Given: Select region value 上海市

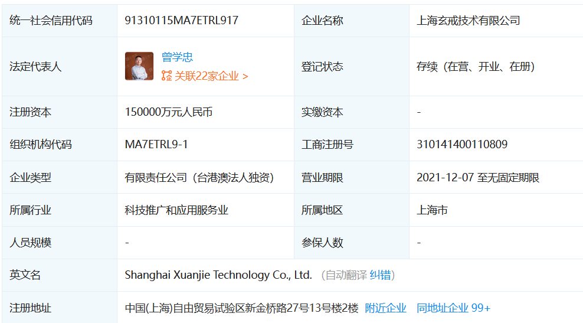Looking at the screenshot, I should [x=432, y=210].
